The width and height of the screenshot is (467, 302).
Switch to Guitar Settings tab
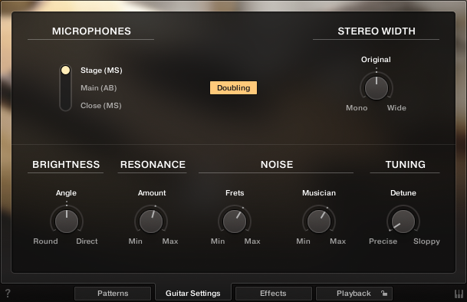[x=193, y=294]
